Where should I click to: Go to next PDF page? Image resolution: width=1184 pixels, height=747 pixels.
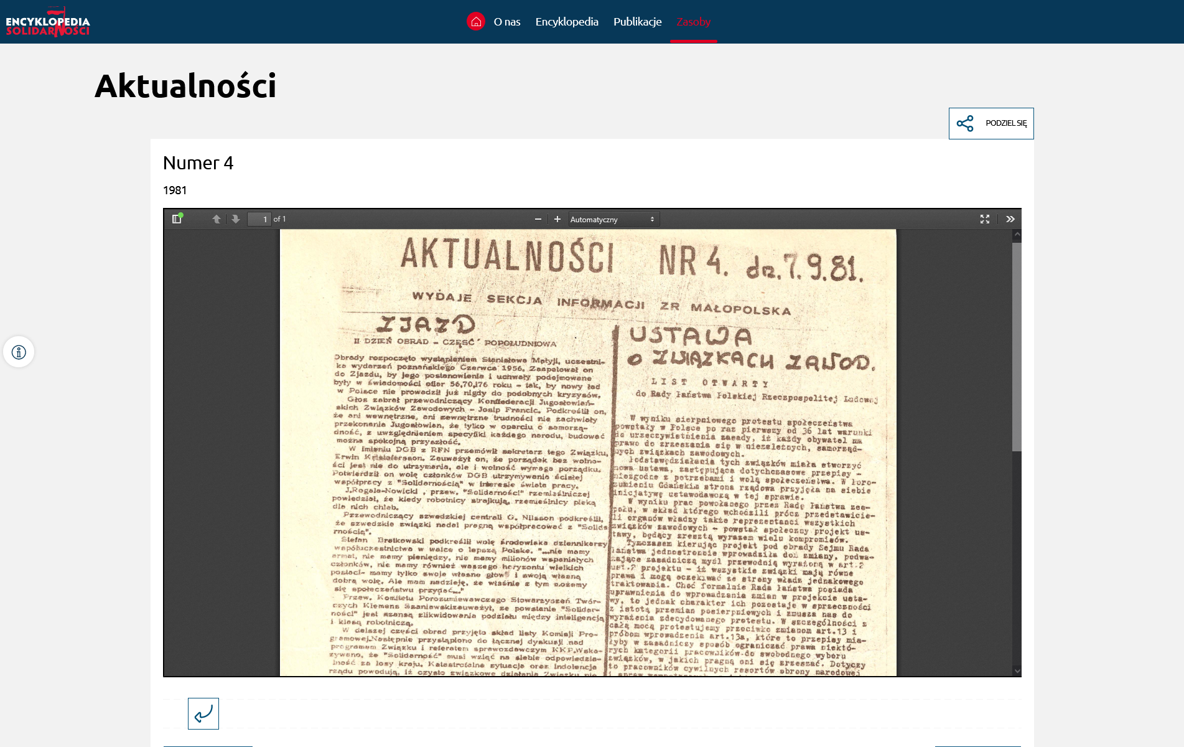235,219
